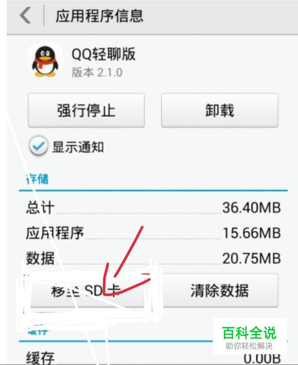The height and width of the screenshot is (365, 298).
Task: Go back using the header arrow
Action: 25,16
